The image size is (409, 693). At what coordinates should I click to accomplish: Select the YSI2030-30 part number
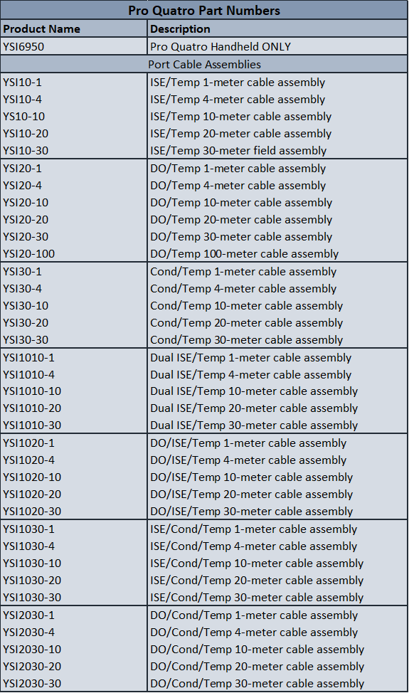pos(32,684)
